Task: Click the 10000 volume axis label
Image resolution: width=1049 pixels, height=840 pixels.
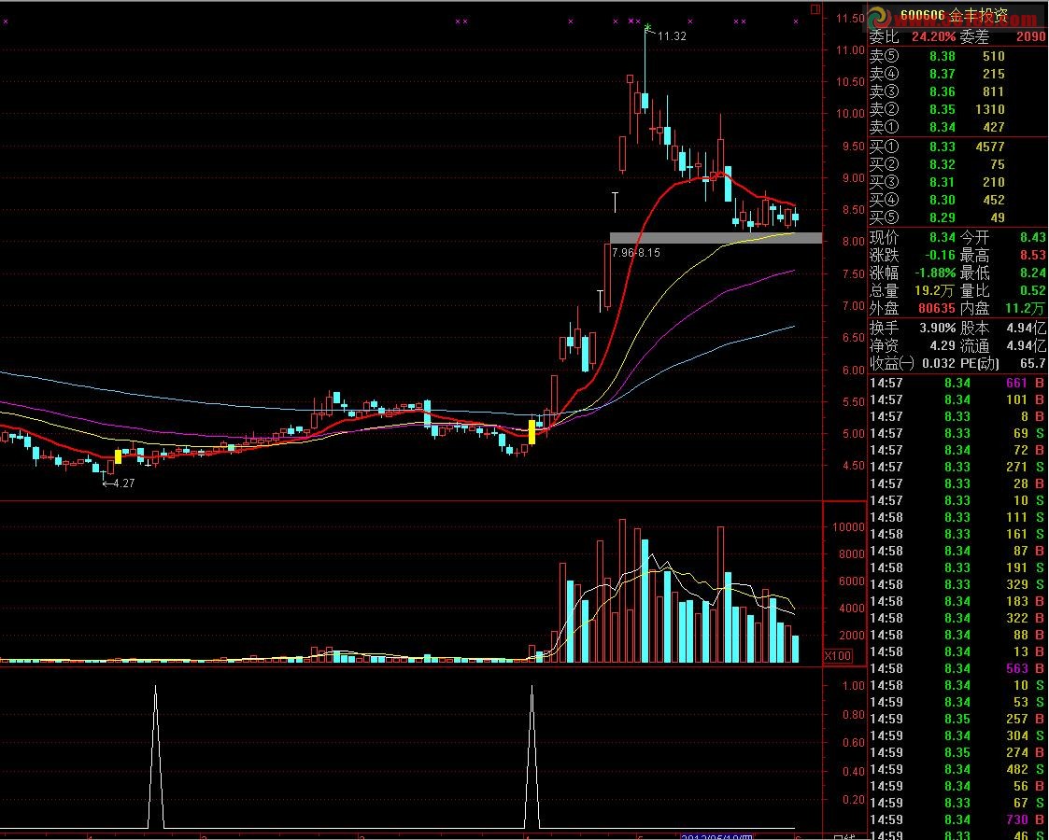Action: pos(848,526)
